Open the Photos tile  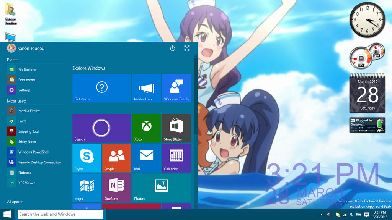pyautogui.click(x=161, y=188)
